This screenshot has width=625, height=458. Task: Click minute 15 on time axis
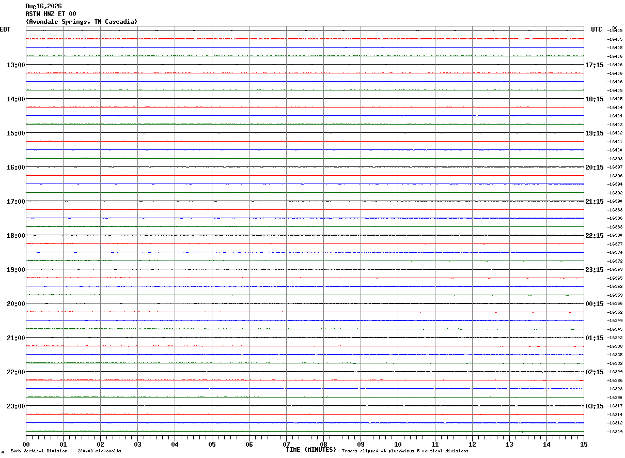click(x=584, y=444)
